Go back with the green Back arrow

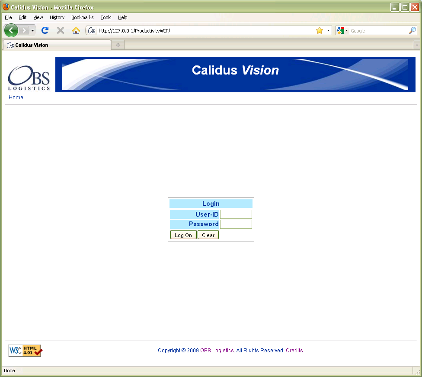coord(11,30)
